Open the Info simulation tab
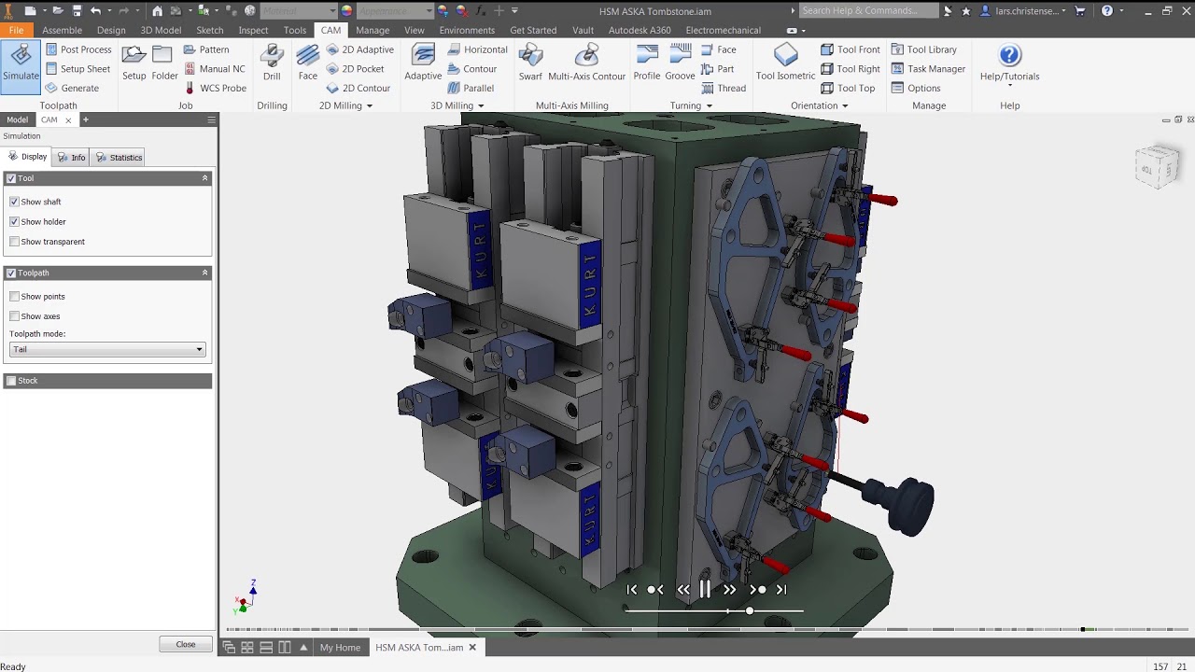 tap(71, 157)
